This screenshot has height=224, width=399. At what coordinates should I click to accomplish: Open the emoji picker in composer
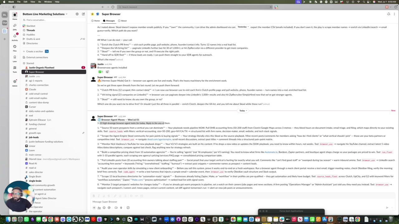pos(104,208)
